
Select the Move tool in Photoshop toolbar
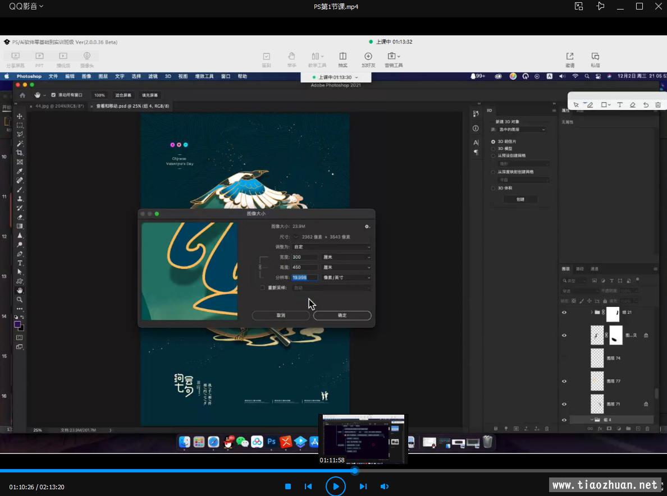point(20,116)
